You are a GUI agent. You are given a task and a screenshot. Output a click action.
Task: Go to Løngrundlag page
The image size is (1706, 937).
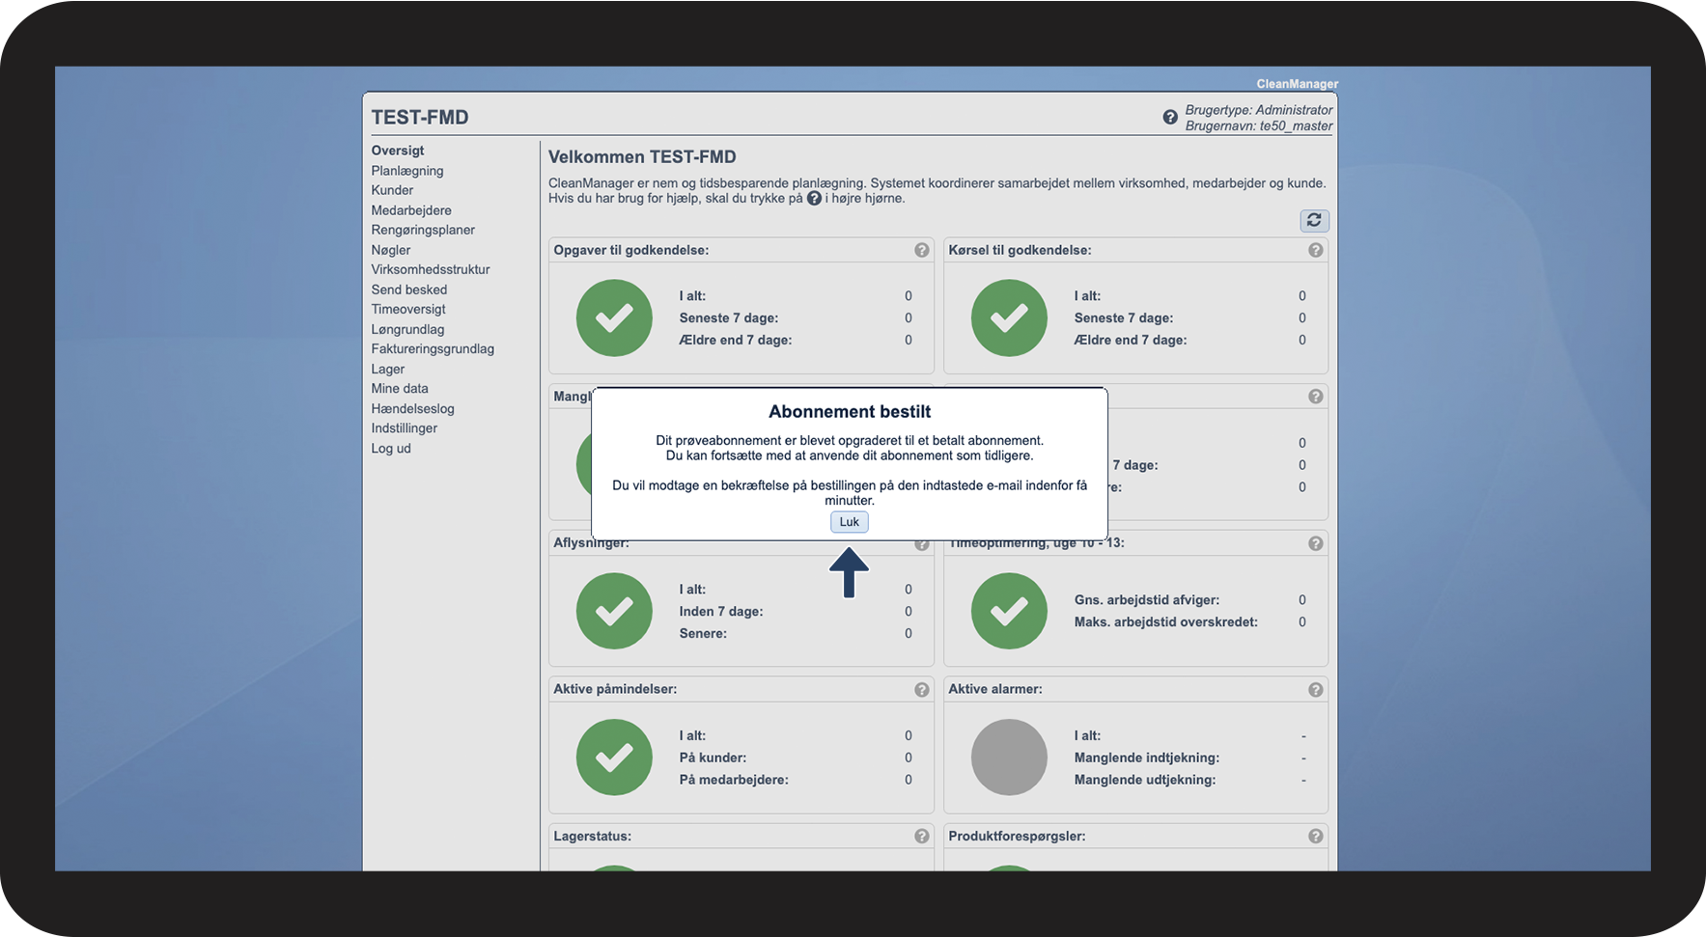tap(408, 329)
